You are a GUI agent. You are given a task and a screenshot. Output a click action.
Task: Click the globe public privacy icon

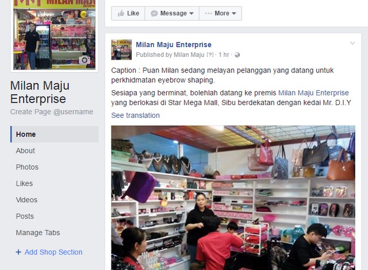coord(237,55)
